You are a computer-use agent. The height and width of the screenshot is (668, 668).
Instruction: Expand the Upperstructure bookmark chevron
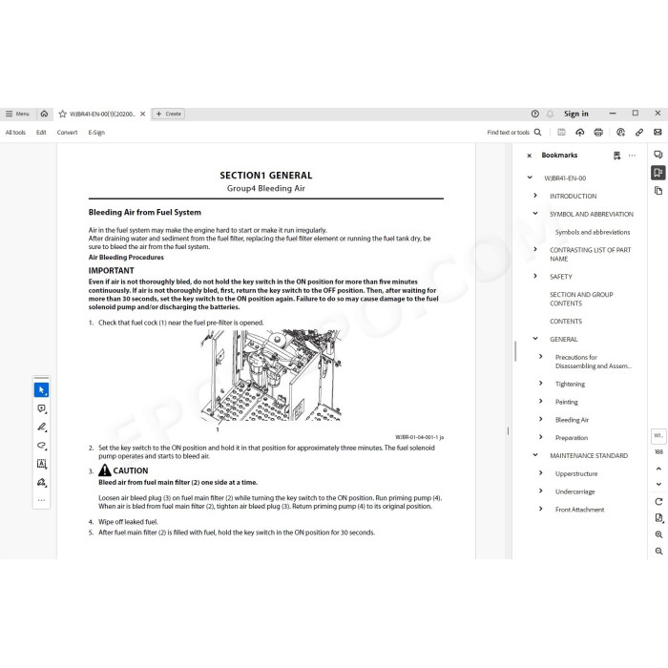(x=541, y=472)
